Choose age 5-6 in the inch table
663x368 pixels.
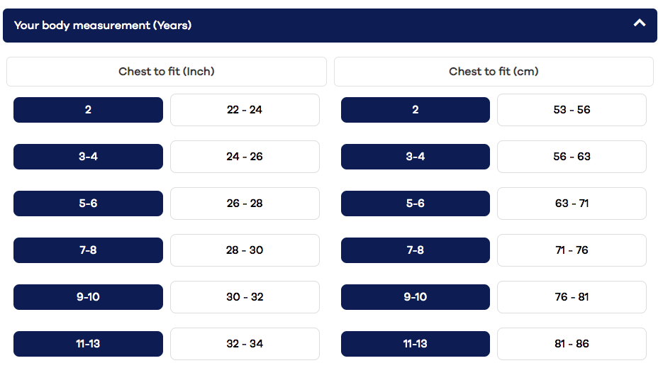click(88, 203)
